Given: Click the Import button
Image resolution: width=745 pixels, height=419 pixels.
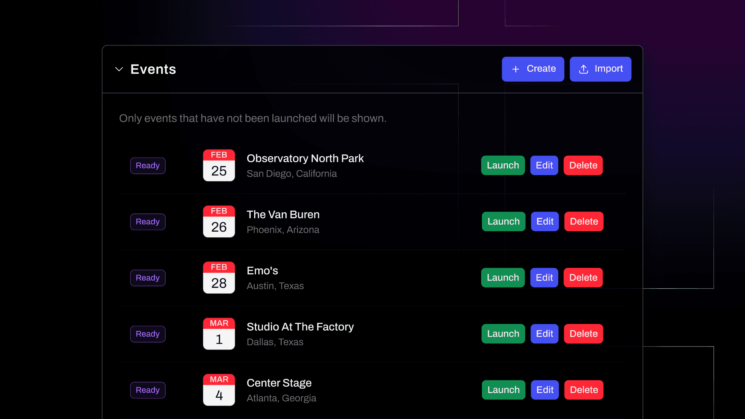Looking at the screenshot, I should (600, 69).
